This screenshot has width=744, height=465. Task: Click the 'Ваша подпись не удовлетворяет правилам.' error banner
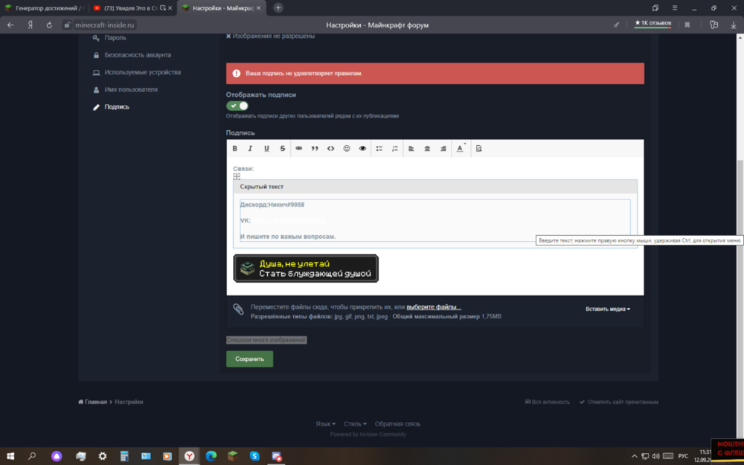[x=435, y=74]
